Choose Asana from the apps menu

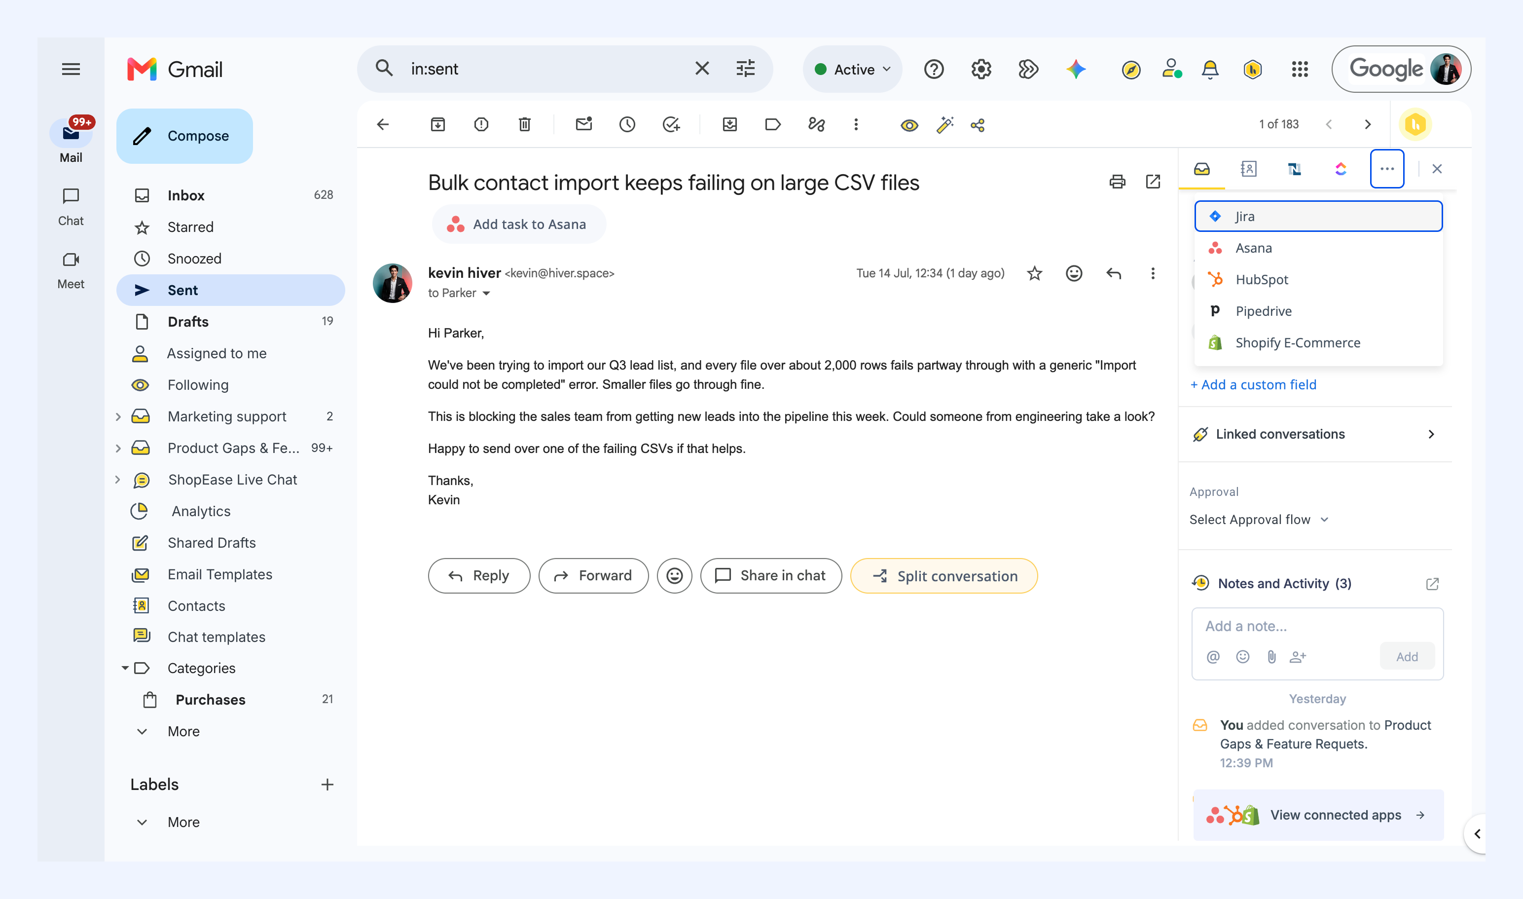coord(1318,248)
